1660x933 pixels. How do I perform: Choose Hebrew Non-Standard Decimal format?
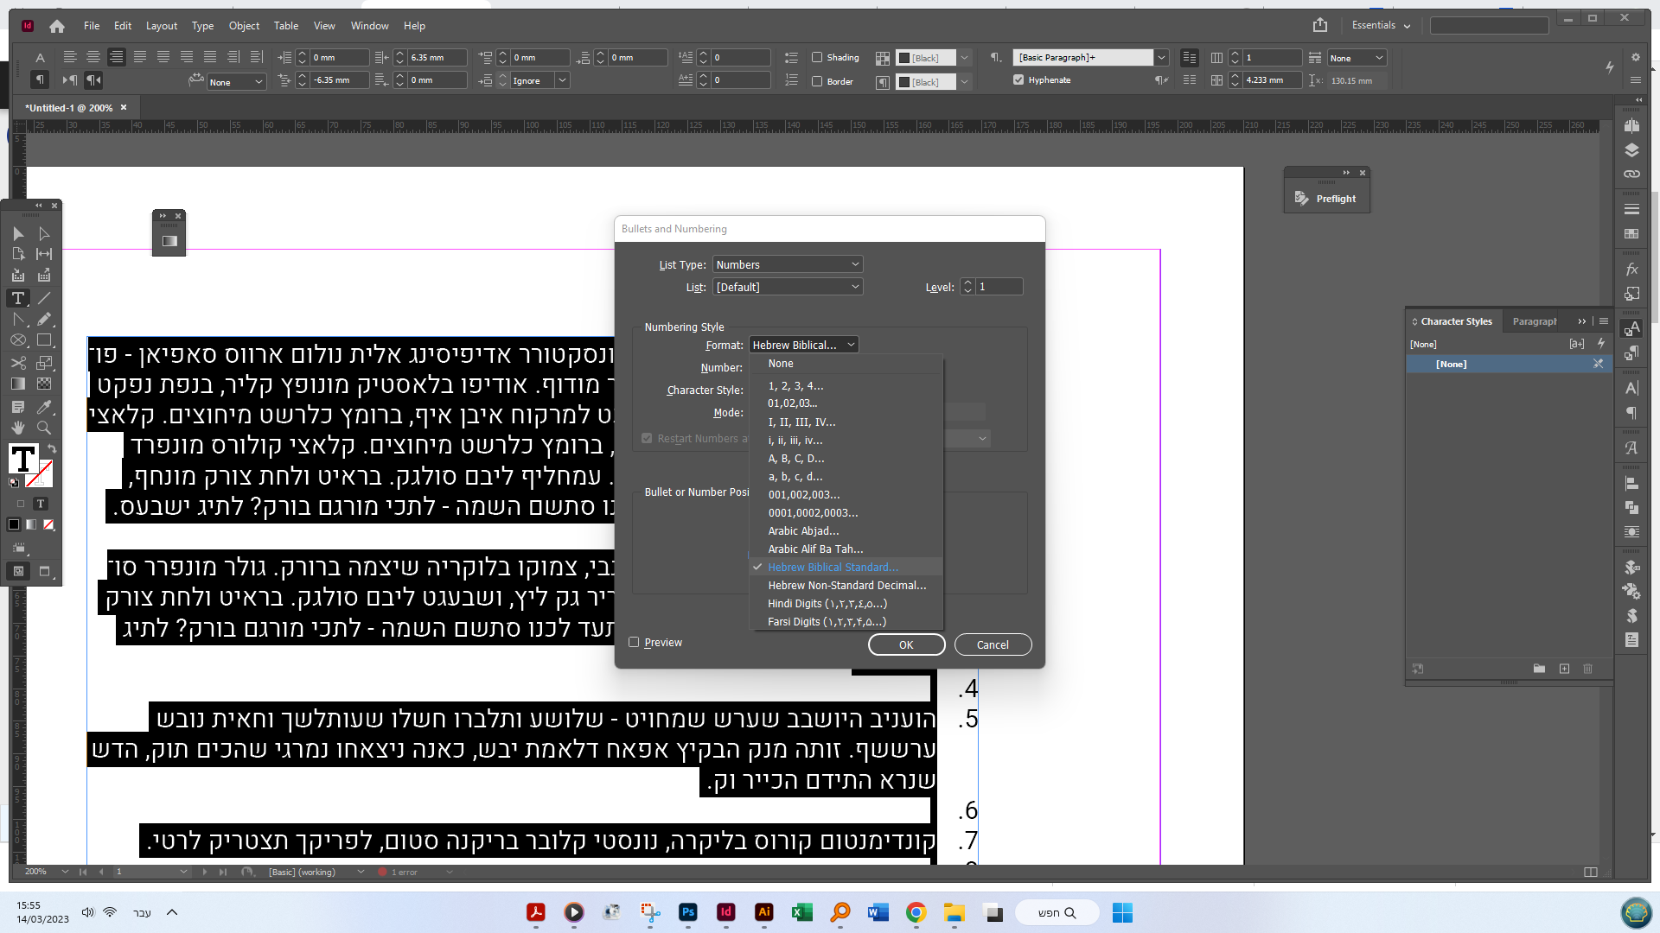point(846,586)
